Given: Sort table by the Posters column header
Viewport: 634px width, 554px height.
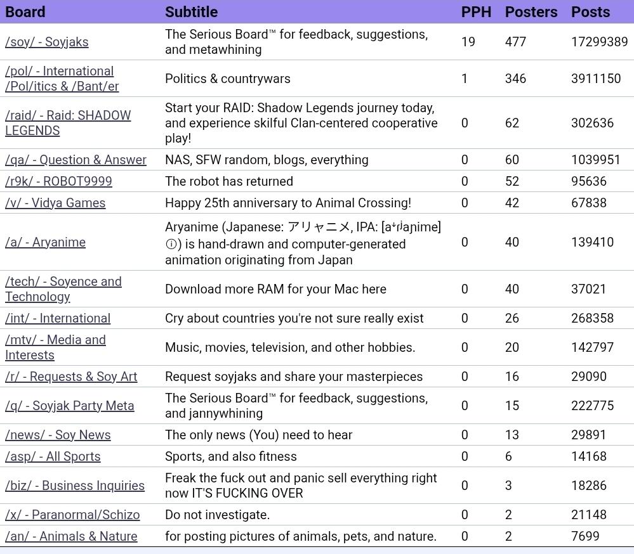Looking at the screenshot, I should 531,11.
